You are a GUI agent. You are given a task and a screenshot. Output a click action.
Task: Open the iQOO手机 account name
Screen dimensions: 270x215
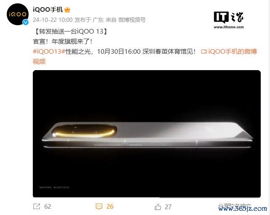click(x=48, y=10)
